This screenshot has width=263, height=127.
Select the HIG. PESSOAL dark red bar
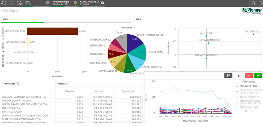pyautogui.click(x=53, y=31)
